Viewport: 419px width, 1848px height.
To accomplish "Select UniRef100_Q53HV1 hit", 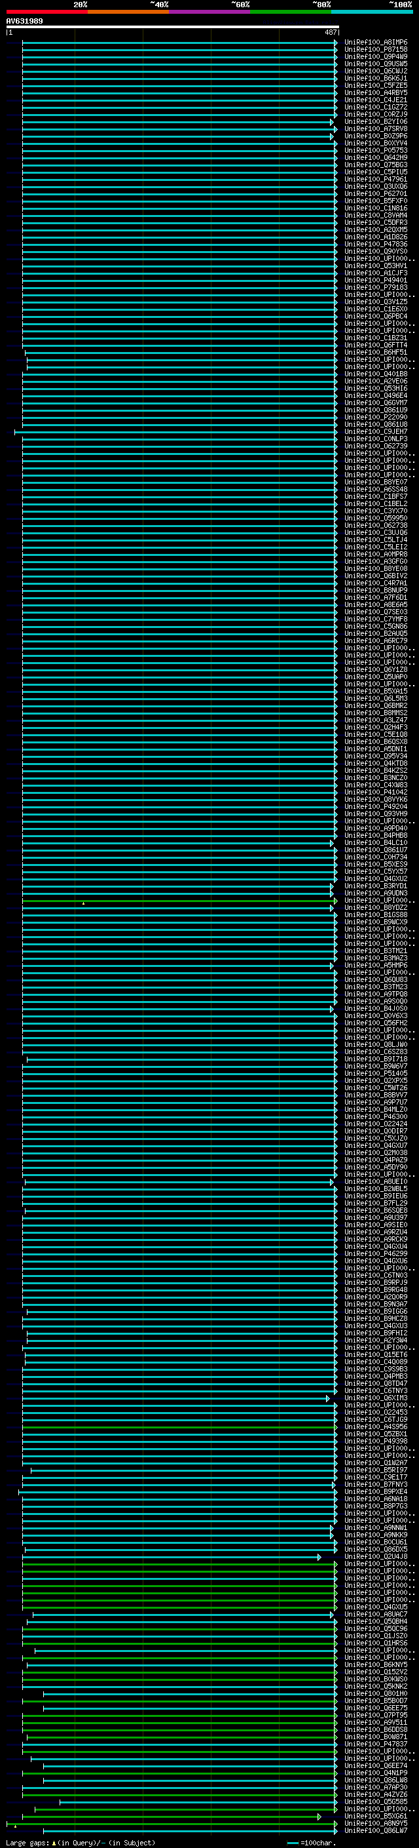I will pyautogui.click(x=375, y=266).
